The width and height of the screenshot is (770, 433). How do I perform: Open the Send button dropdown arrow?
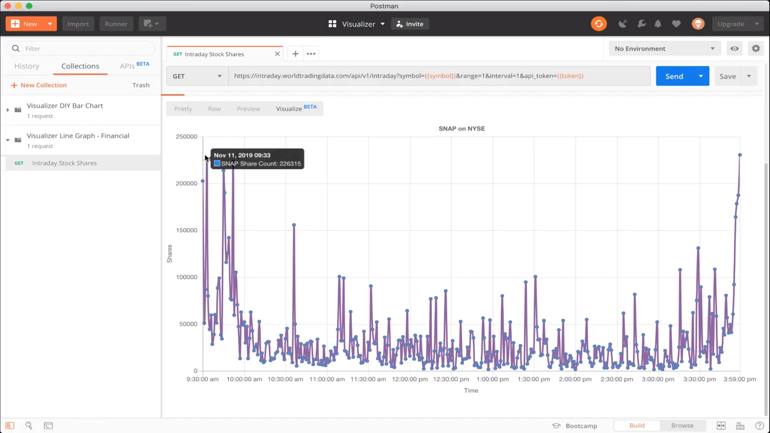701,76
